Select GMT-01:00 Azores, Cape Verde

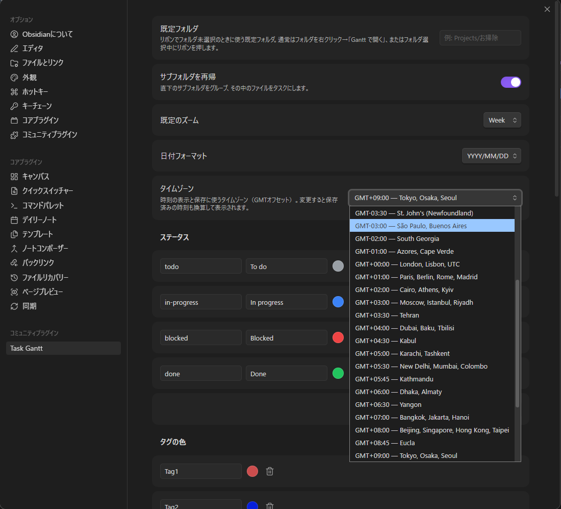tap(432, 252)
